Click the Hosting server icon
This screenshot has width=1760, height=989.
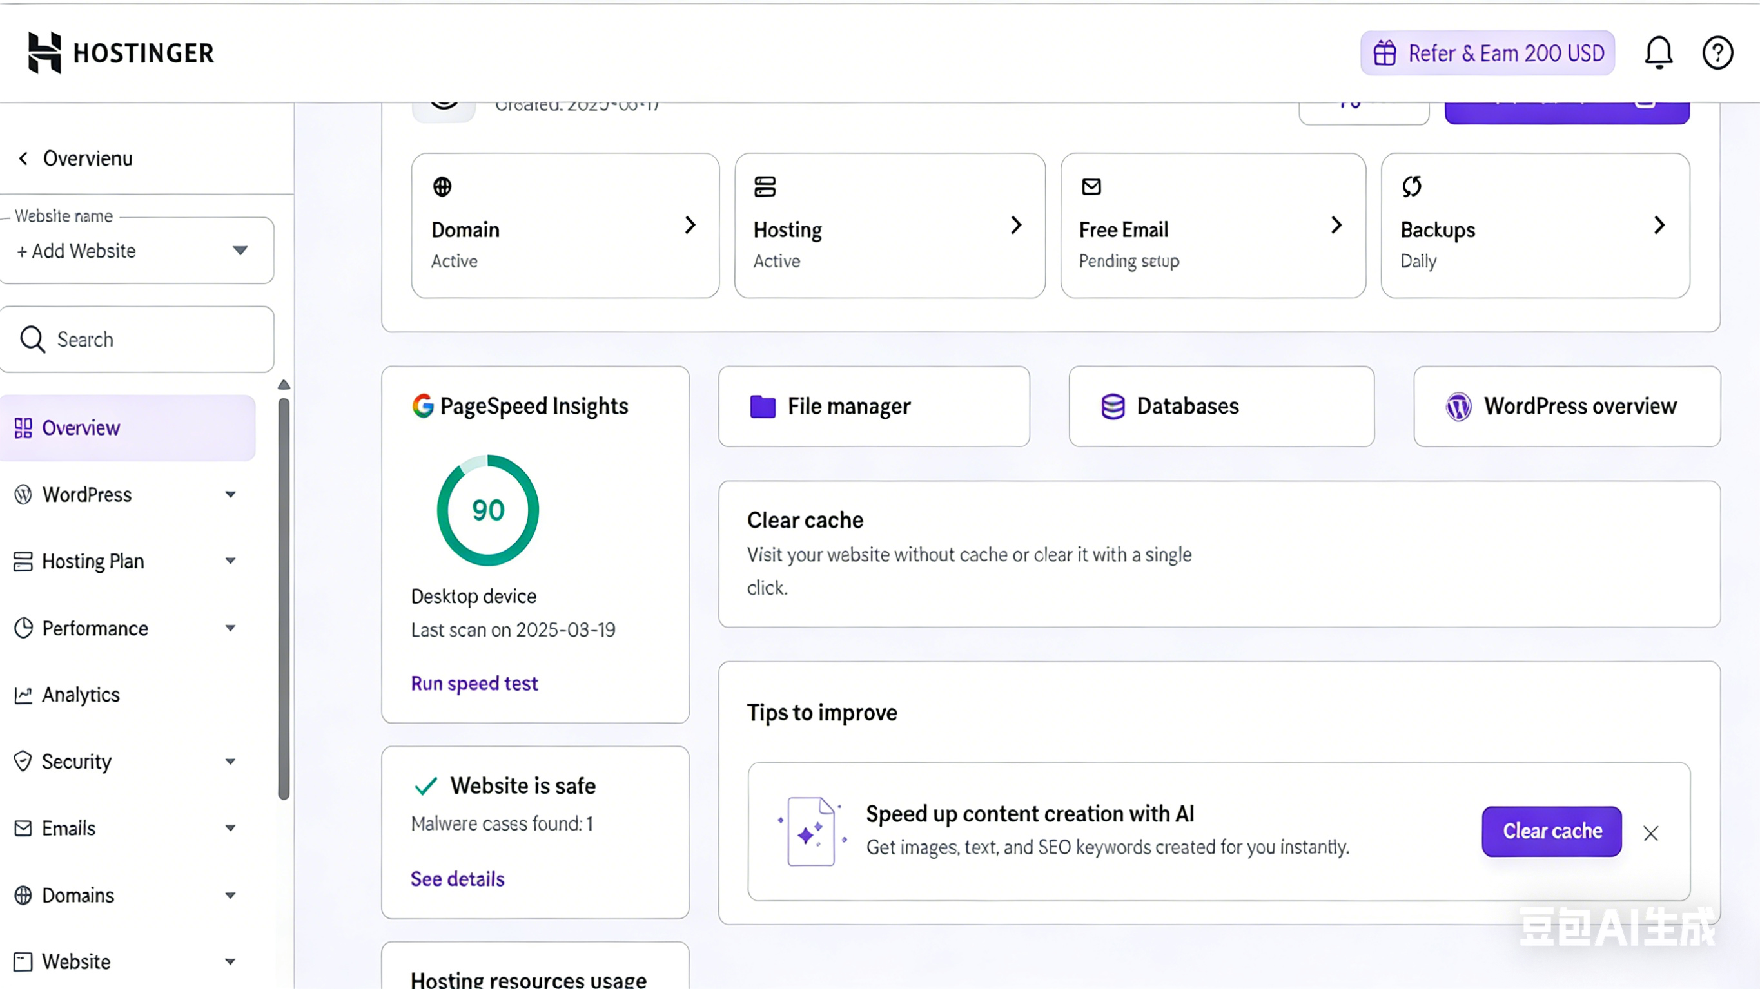(765, 186)
